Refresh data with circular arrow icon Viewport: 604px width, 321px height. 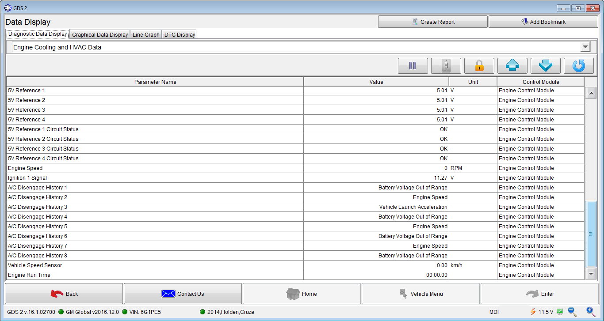click(578, 66)
